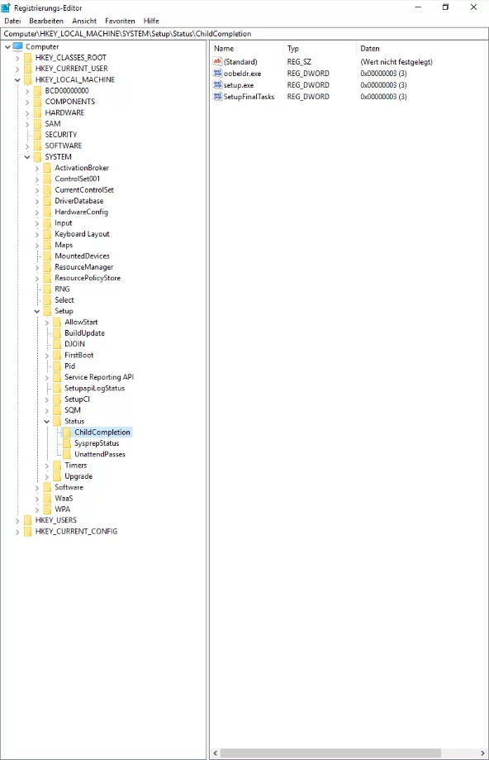Click the horizontal scrollbar left arrow
Screen dimensions: 489x760
tap(216, 753)
